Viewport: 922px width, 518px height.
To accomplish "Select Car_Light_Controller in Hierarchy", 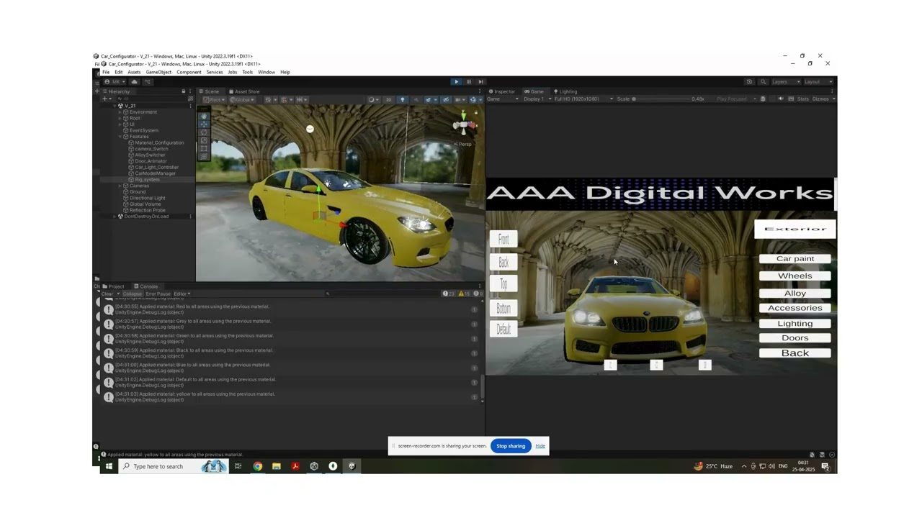I will coord(156,168).
